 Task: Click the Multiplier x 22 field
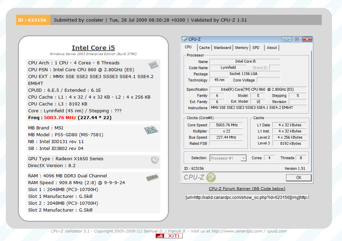pyautogui.click(x=226, y=131)
